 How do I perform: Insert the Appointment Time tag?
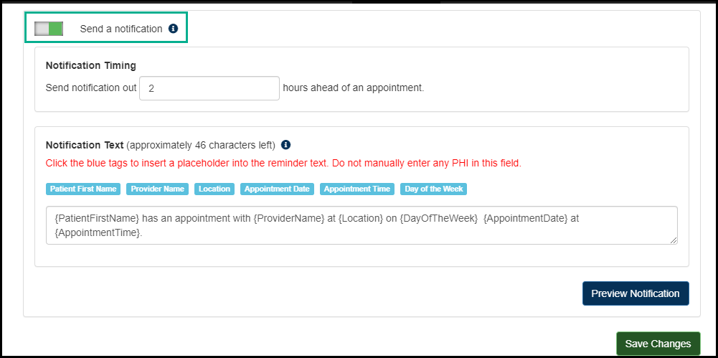pos(357,189)
